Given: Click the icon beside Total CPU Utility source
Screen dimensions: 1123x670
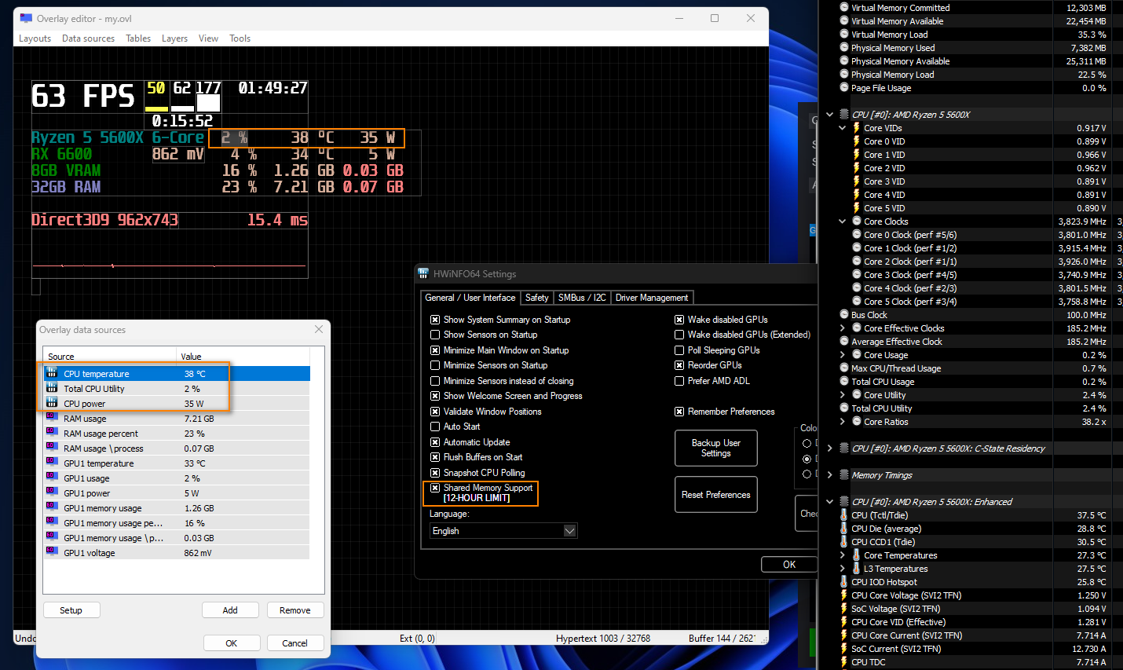Looking at the screenshot, I should 52,388.
